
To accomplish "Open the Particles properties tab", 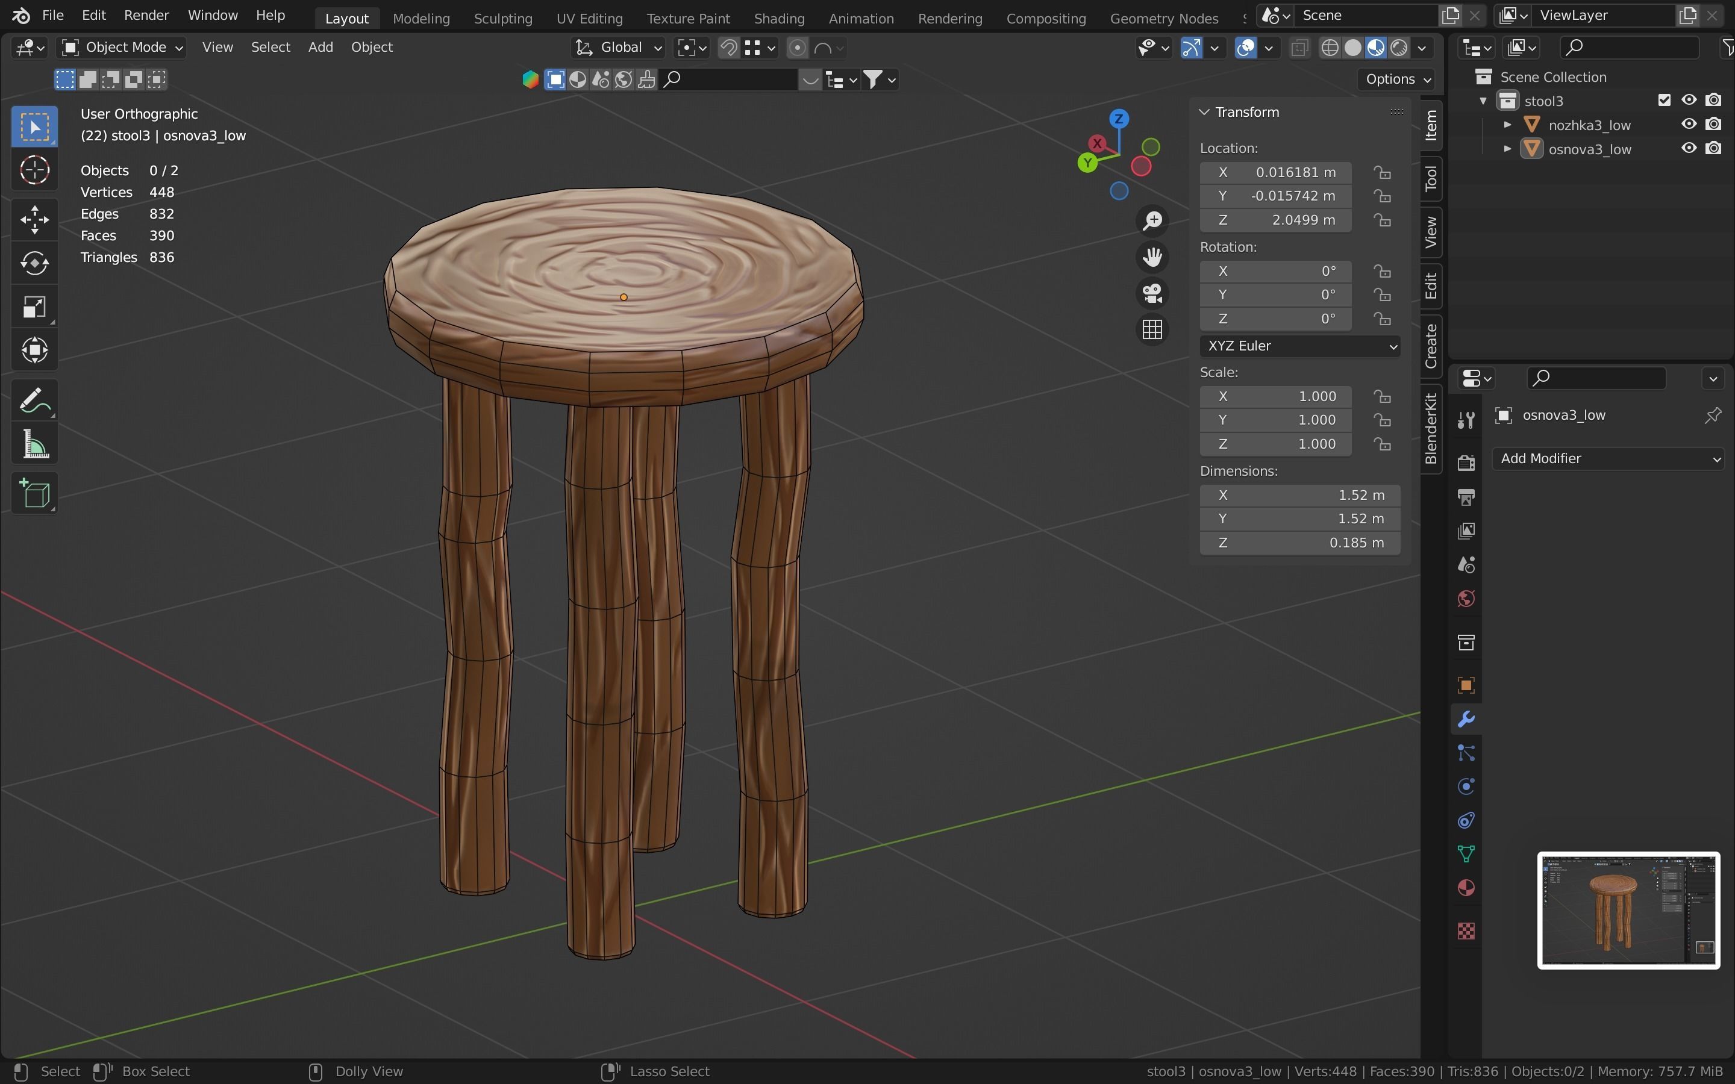I will (1466, 753).
